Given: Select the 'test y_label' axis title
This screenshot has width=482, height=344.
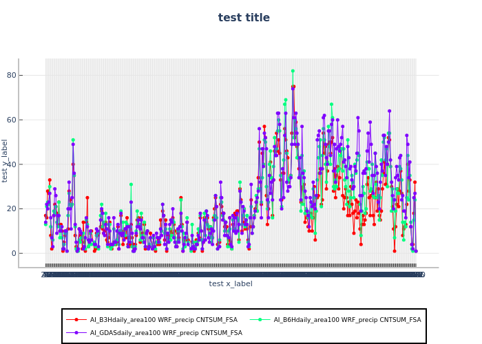Looking at the screenshot, I should [6, 160].
